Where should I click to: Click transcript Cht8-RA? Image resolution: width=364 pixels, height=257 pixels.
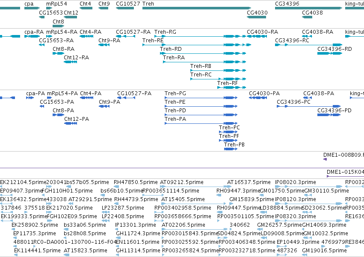(x=59, y=53)
